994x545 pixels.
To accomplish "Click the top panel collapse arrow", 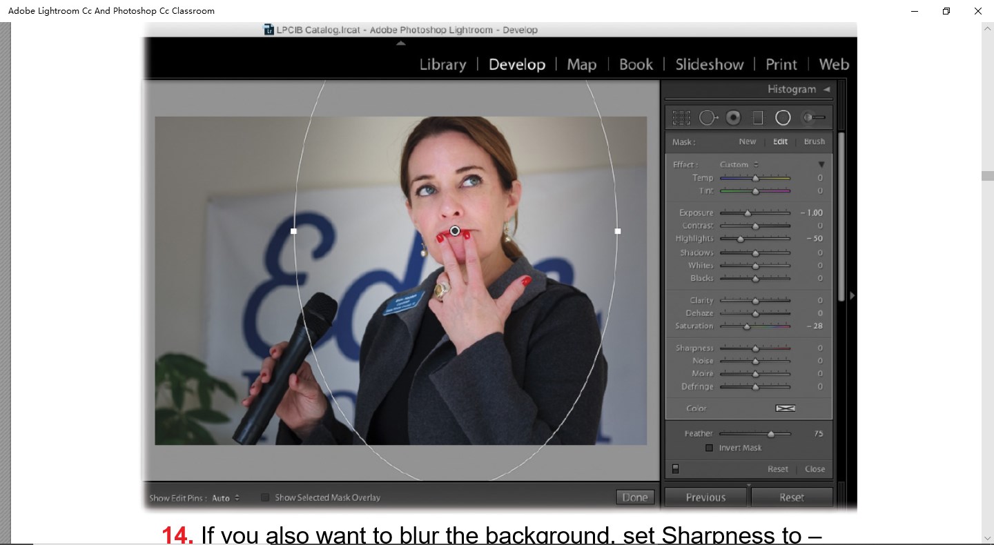I will click(x=401, y=43).
